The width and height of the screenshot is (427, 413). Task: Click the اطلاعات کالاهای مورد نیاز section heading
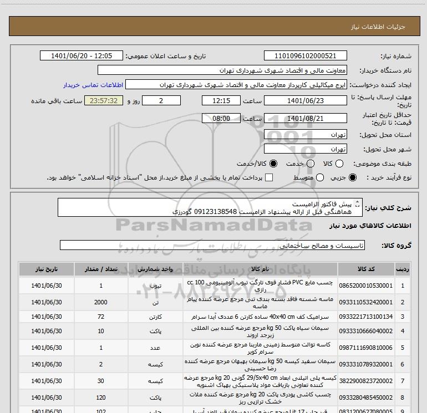[370, 226]
